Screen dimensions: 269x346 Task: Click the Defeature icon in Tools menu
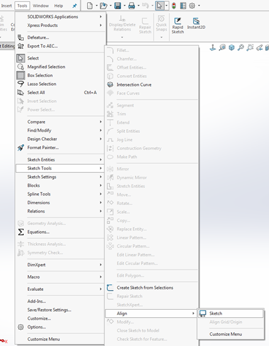click(x=21, y=38)
